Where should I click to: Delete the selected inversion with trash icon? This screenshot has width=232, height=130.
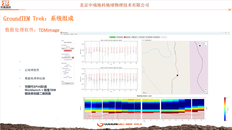73,57
